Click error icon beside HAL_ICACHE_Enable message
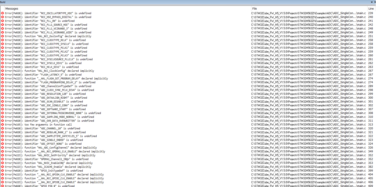 3,167
